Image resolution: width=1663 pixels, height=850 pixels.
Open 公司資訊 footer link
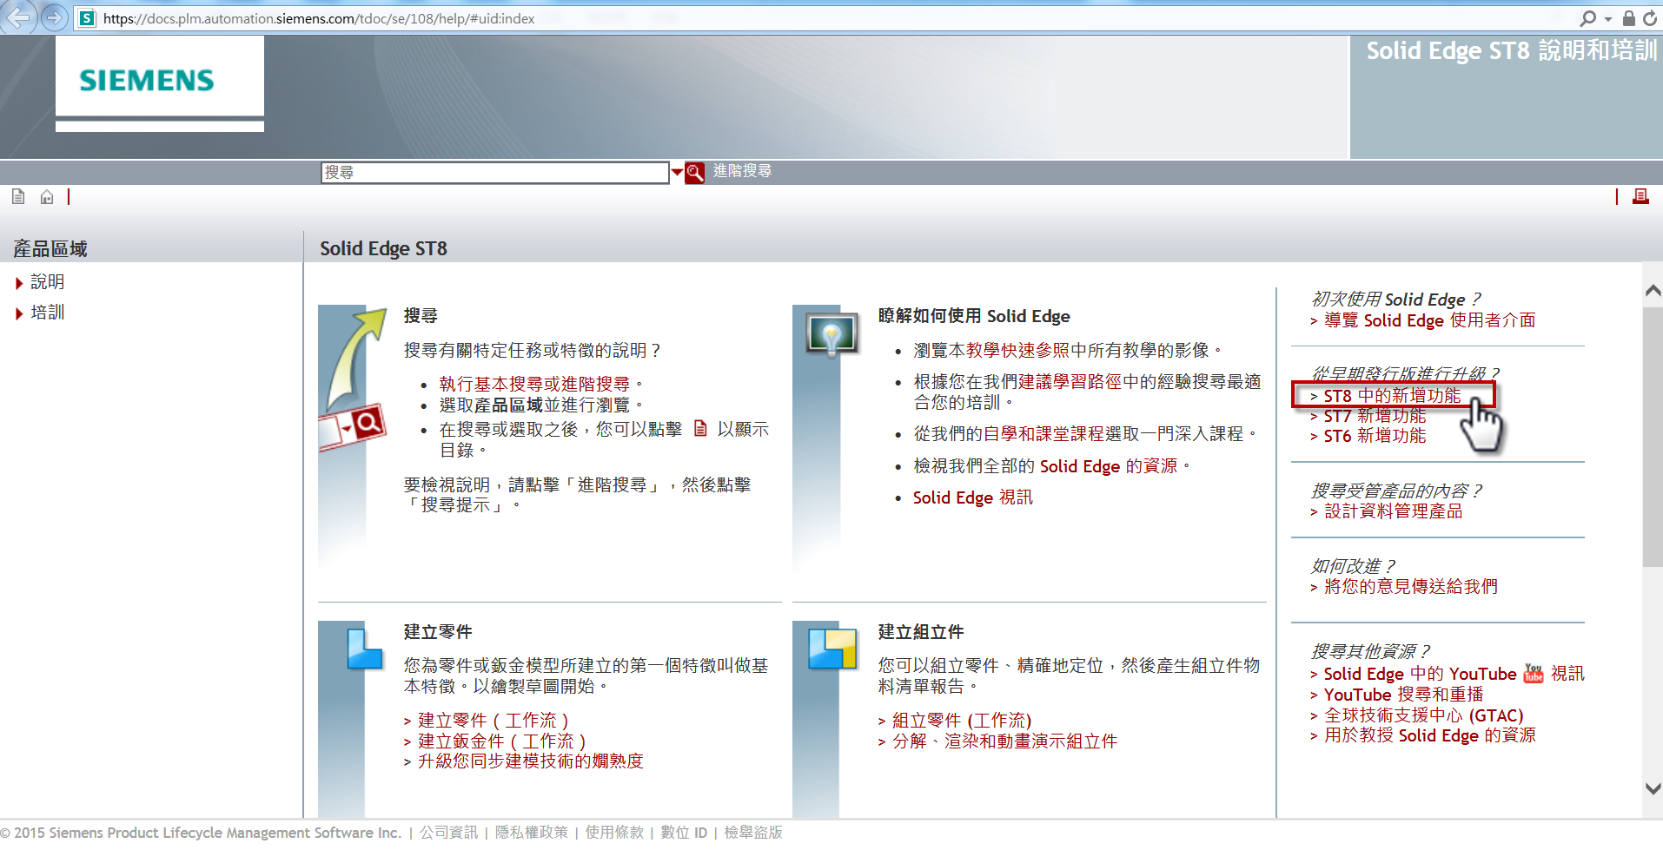pyautogui.click(x=449, y=833)
